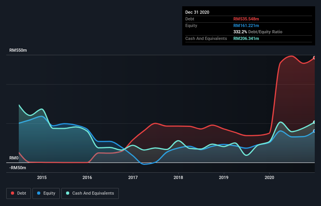Click the teal Cash endpoint marker

(x=314, y=122)
